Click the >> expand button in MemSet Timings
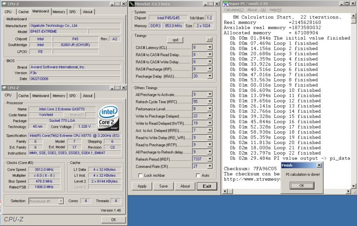Image resolution: width=358 pixels, height=226 pixels. (209, 40)
